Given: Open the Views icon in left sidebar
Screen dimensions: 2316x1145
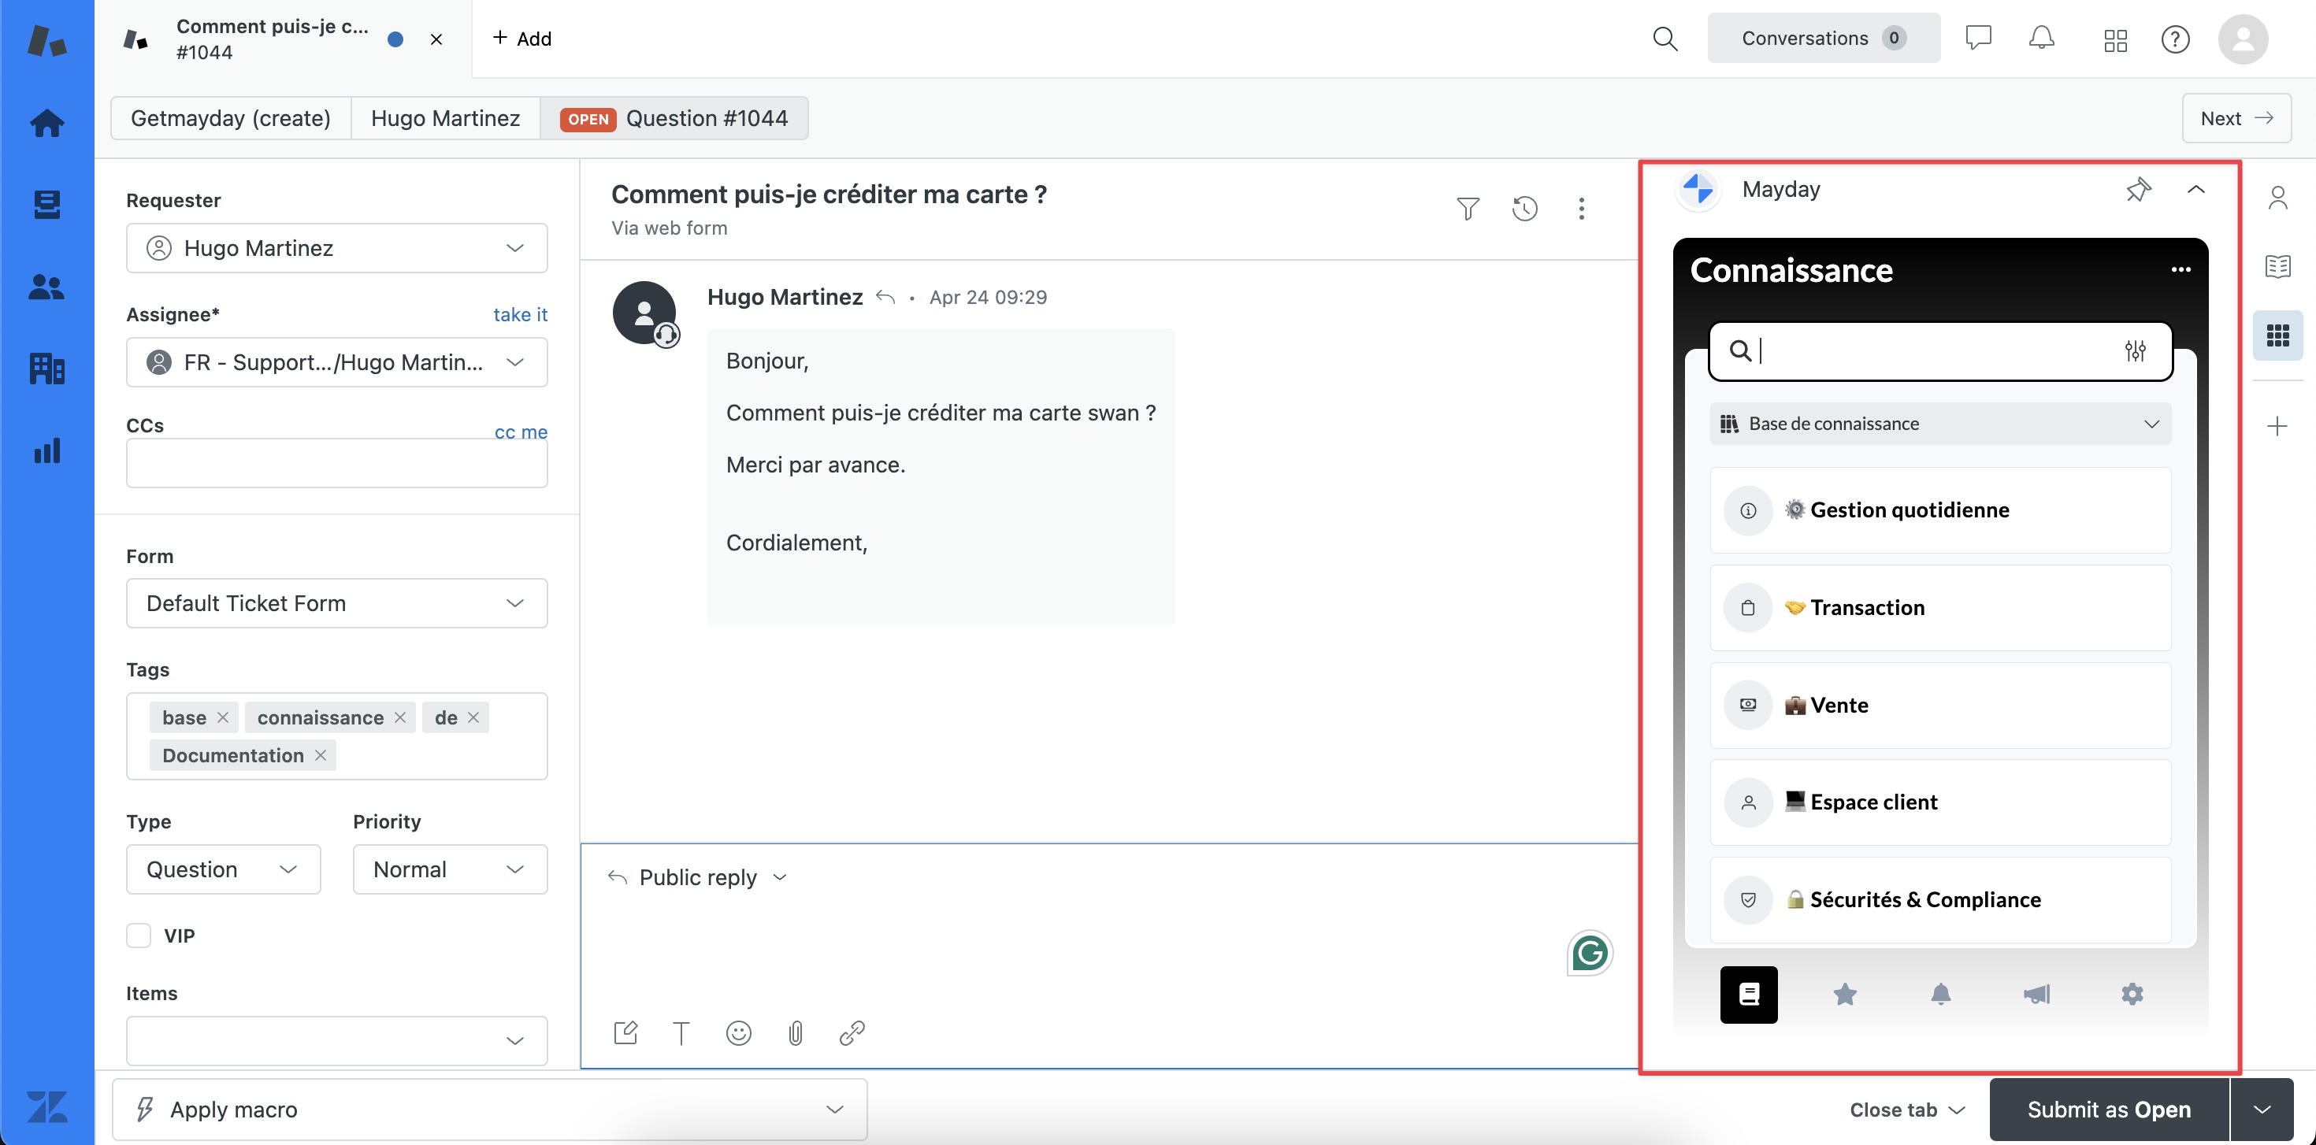Looking at the screenshot, I should (46, 205).
